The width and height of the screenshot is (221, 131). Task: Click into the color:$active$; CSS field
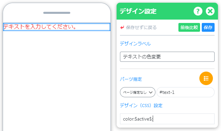pos(167,119)
